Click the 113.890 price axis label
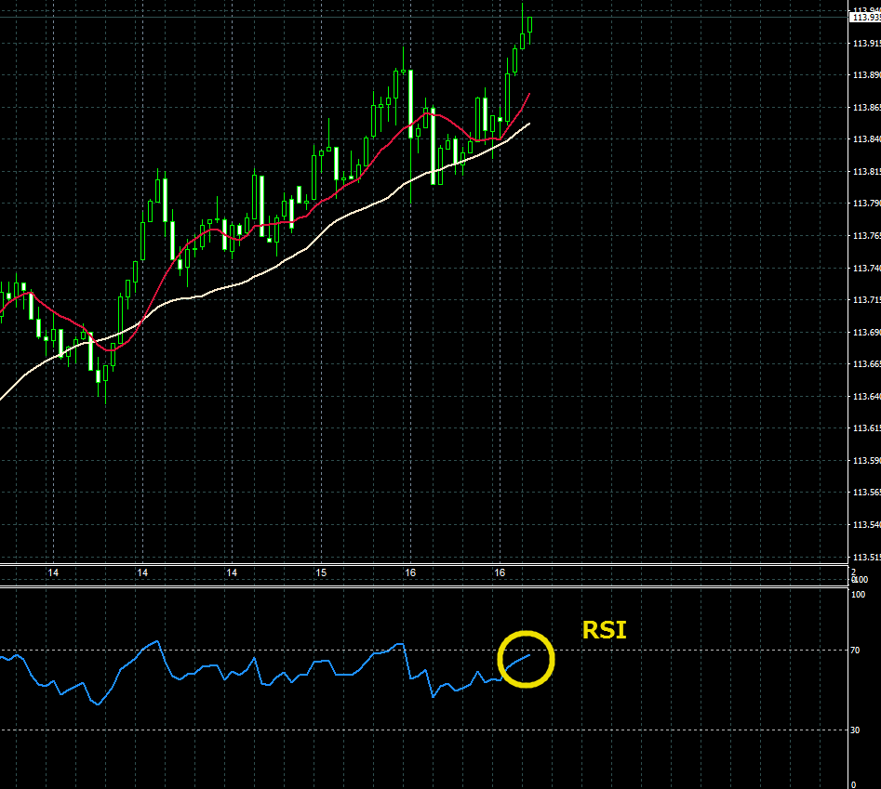This screenshot has height=789, width=881. (865, 75)
